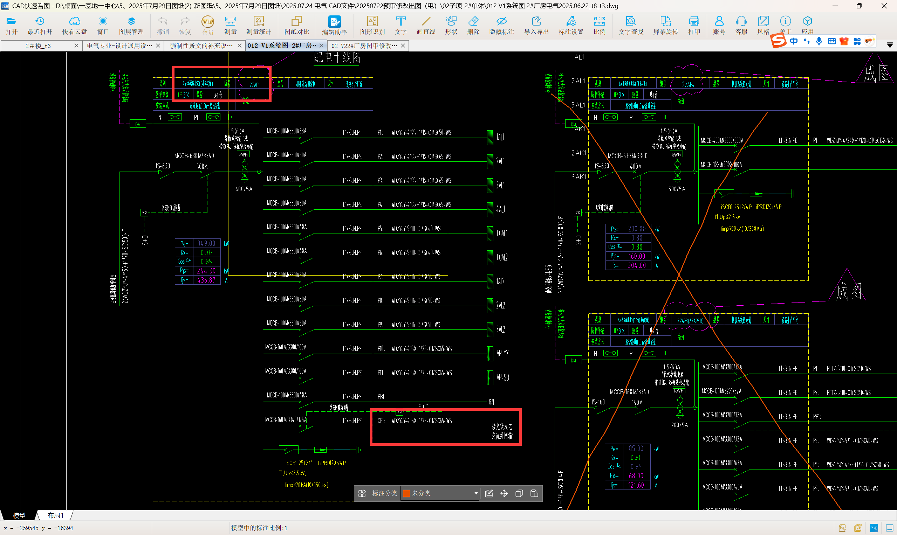This screenshot has height=535, width=897.
Task: Click the export to PDF status icon
Action: pos(842,528)
